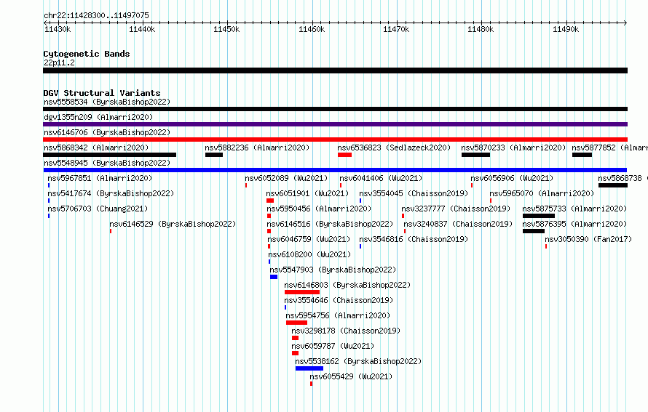Open nsv5870233 (Almarri2020) label

click(x=513, y=148)
